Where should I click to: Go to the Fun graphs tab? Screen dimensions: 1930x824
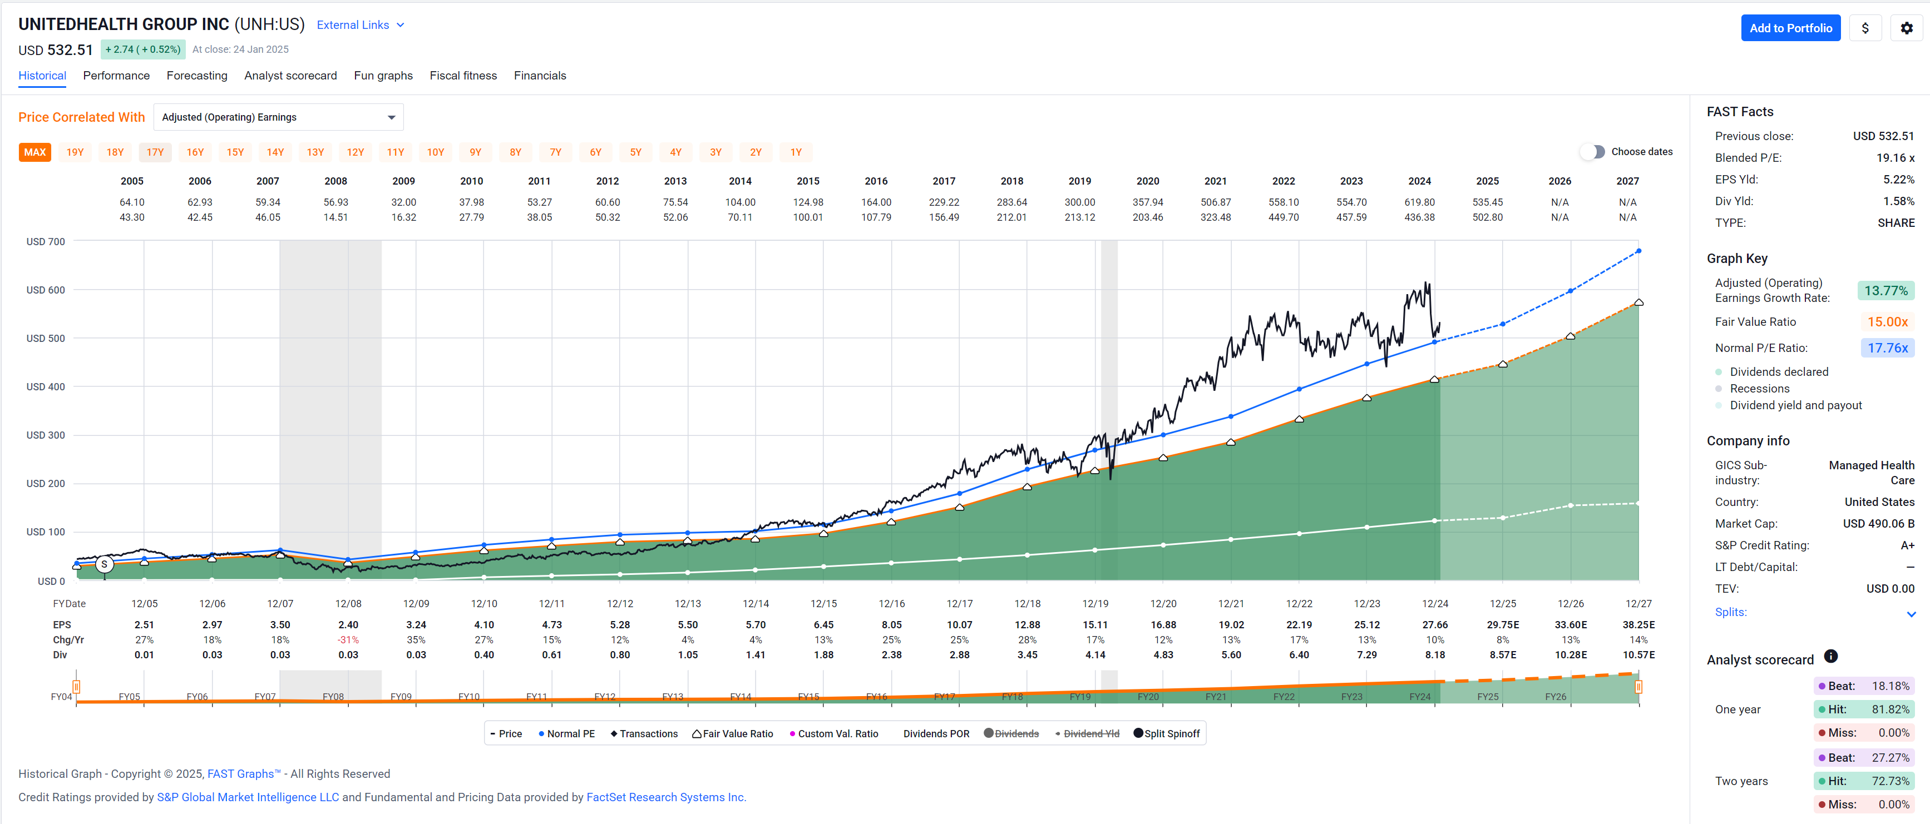click(x=383, y=76)
